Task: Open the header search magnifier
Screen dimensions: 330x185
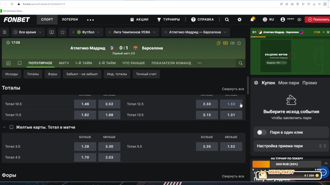Action: point(227,20)
